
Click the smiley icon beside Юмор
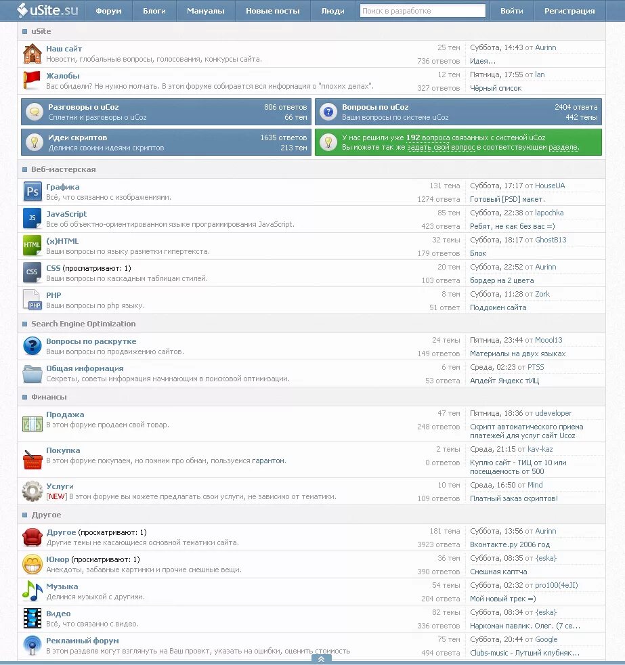tap(33, 565)
